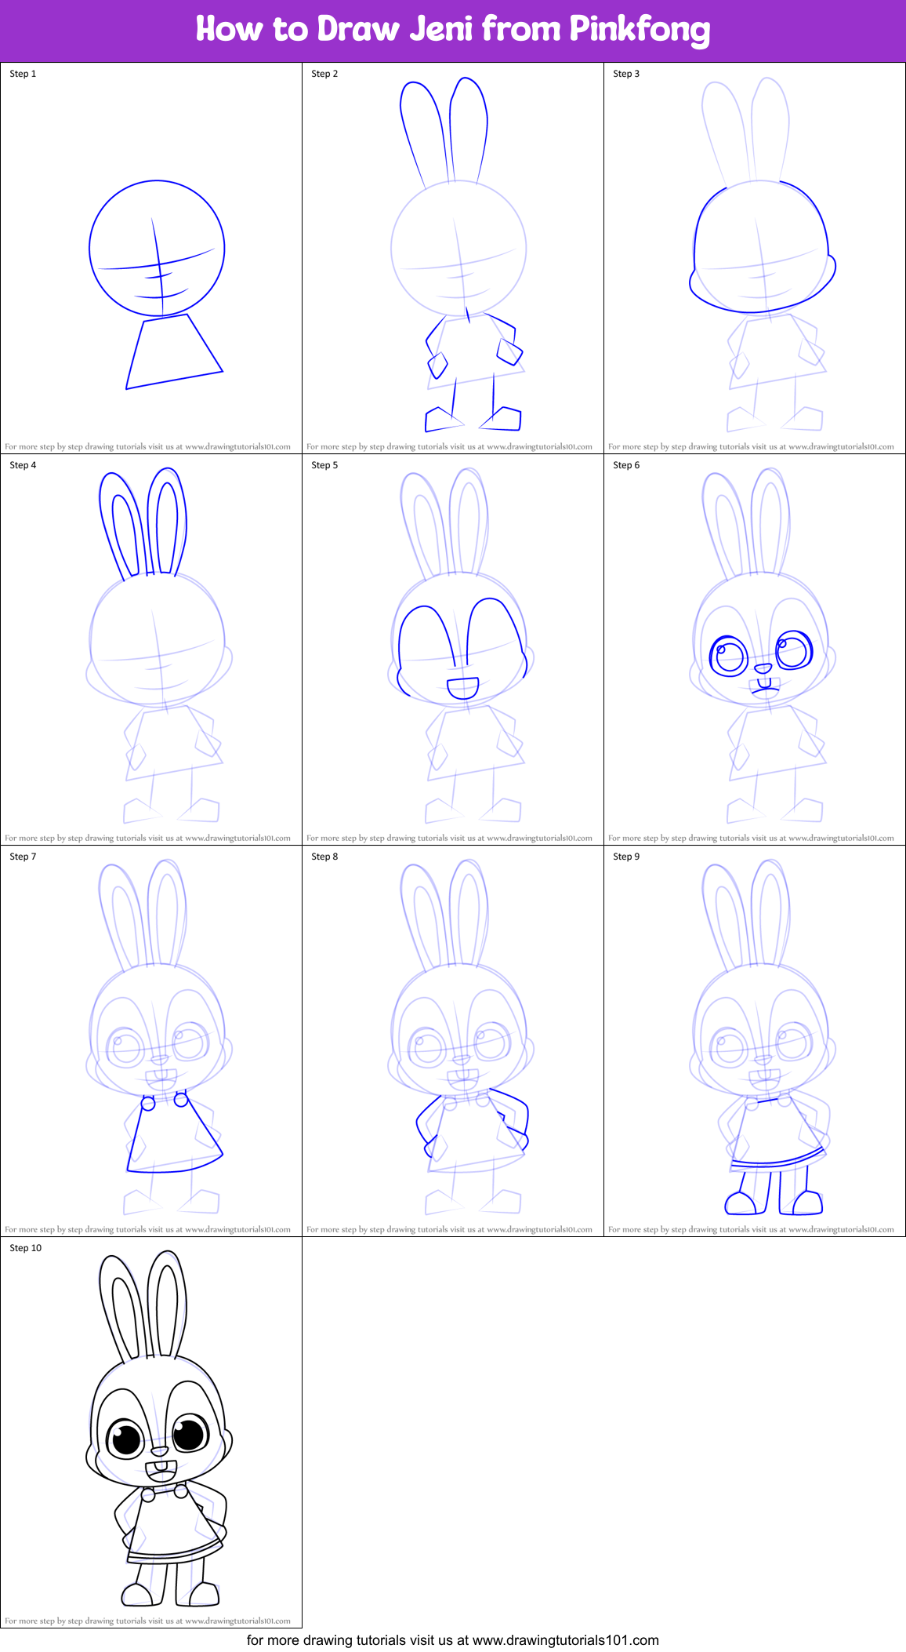Viewport: 906px width, 1652px height.
Task: Click the 'Step 9' label
Action: [x=626, y=857]
